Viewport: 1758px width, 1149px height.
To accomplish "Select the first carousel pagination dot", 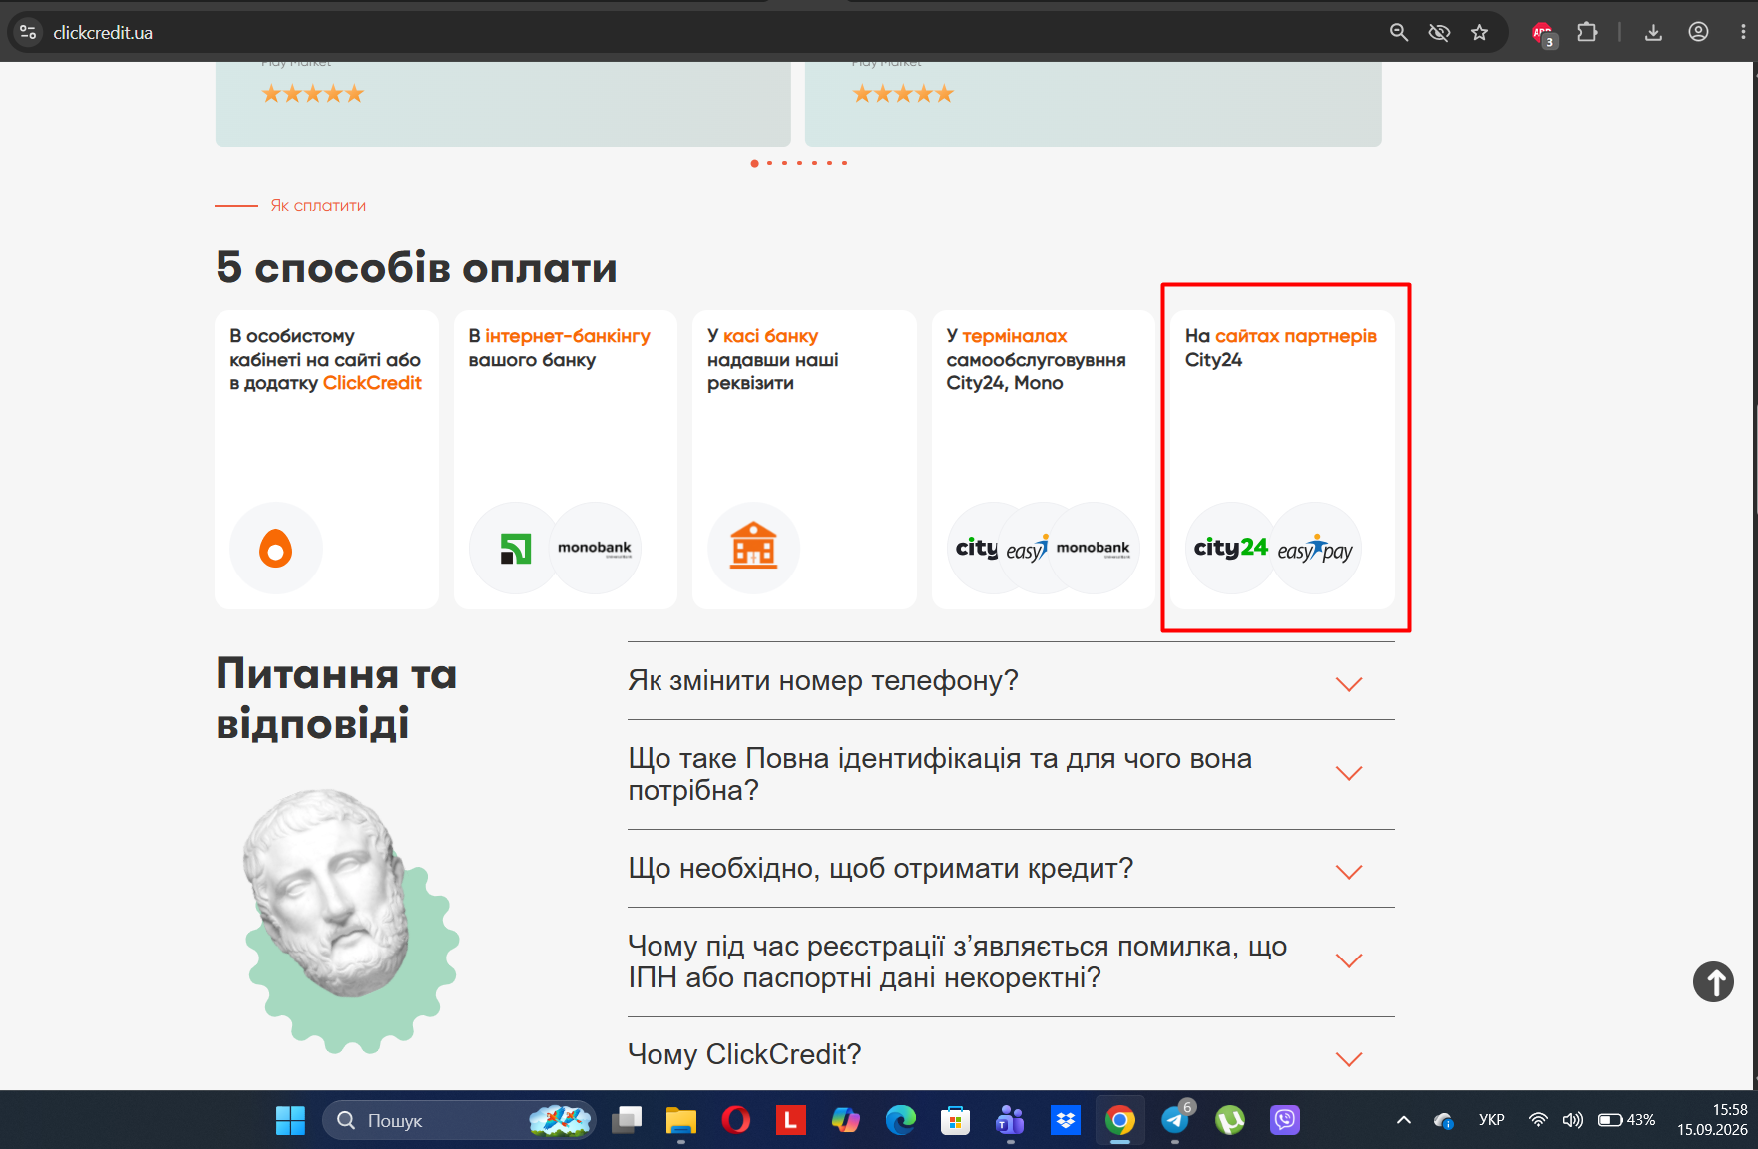I will (x=754, y=163).
